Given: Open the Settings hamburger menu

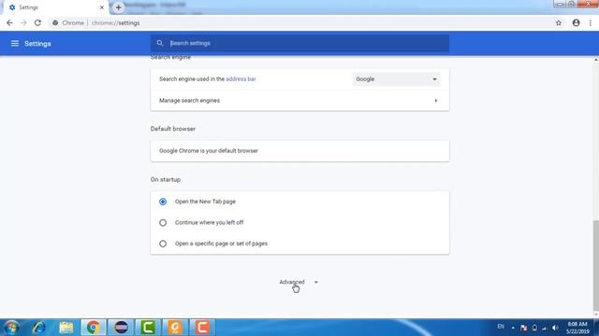Looking at the screenshot, I should (x=15, y=44).
